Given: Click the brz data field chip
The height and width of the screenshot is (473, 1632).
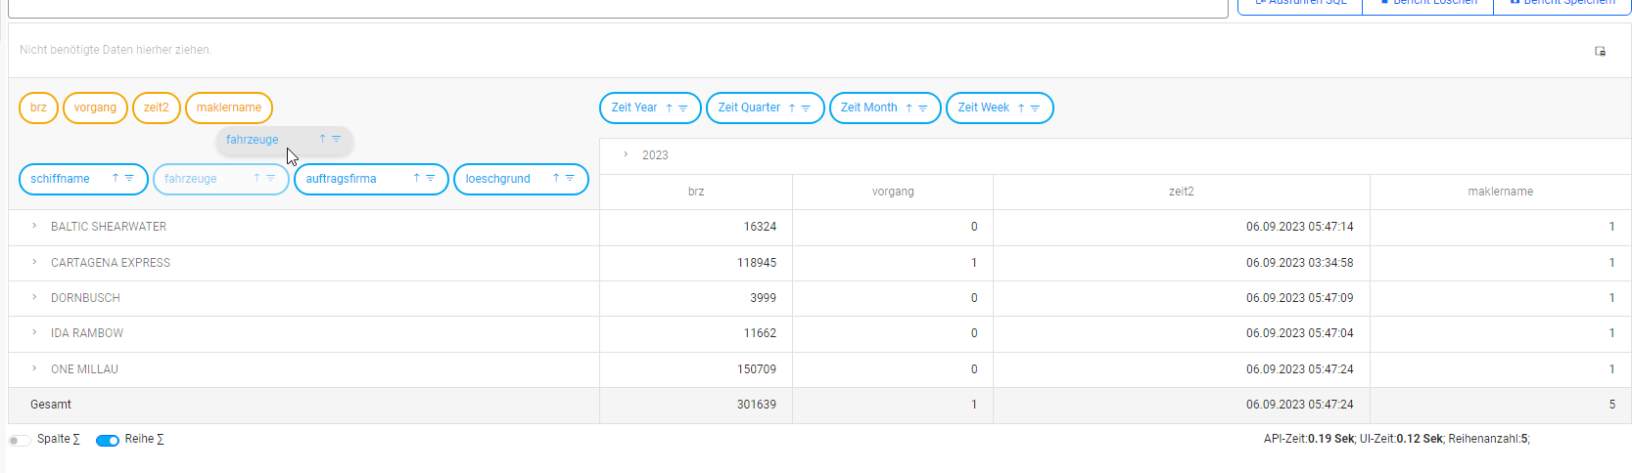Looking at the screenshot, I should pyautogui.click(x=38, y=107).
